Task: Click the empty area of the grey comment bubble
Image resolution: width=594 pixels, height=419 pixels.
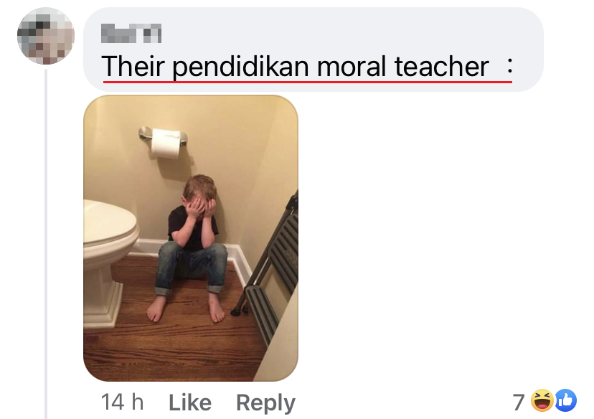Action: [341, 32]
